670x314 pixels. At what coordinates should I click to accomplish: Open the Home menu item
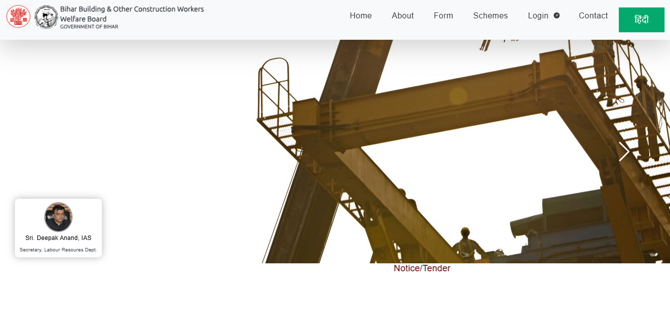[x=360, y=16]
